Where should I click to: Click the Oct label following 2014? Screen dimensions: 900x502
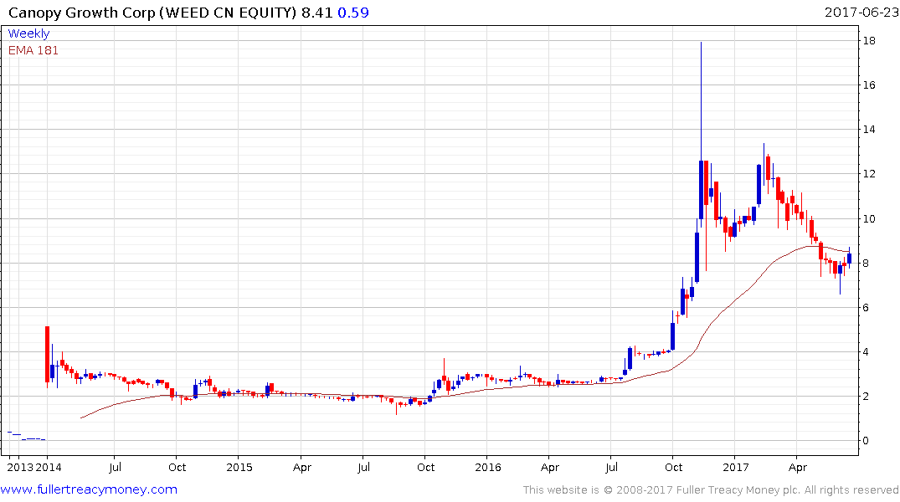click(x=177, y=467)
